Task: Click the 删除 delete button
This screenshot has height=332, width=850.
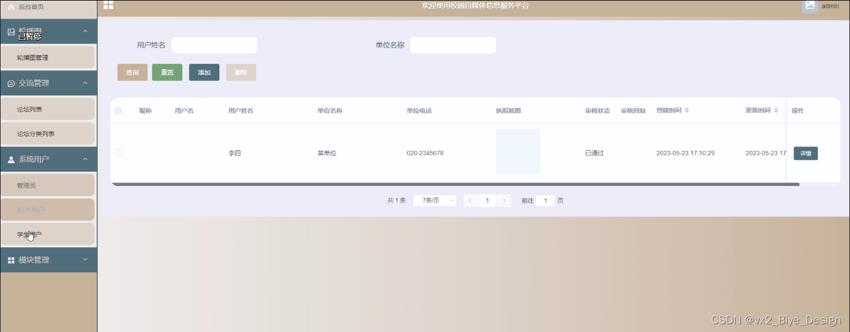Action: [x=241, y=73]
